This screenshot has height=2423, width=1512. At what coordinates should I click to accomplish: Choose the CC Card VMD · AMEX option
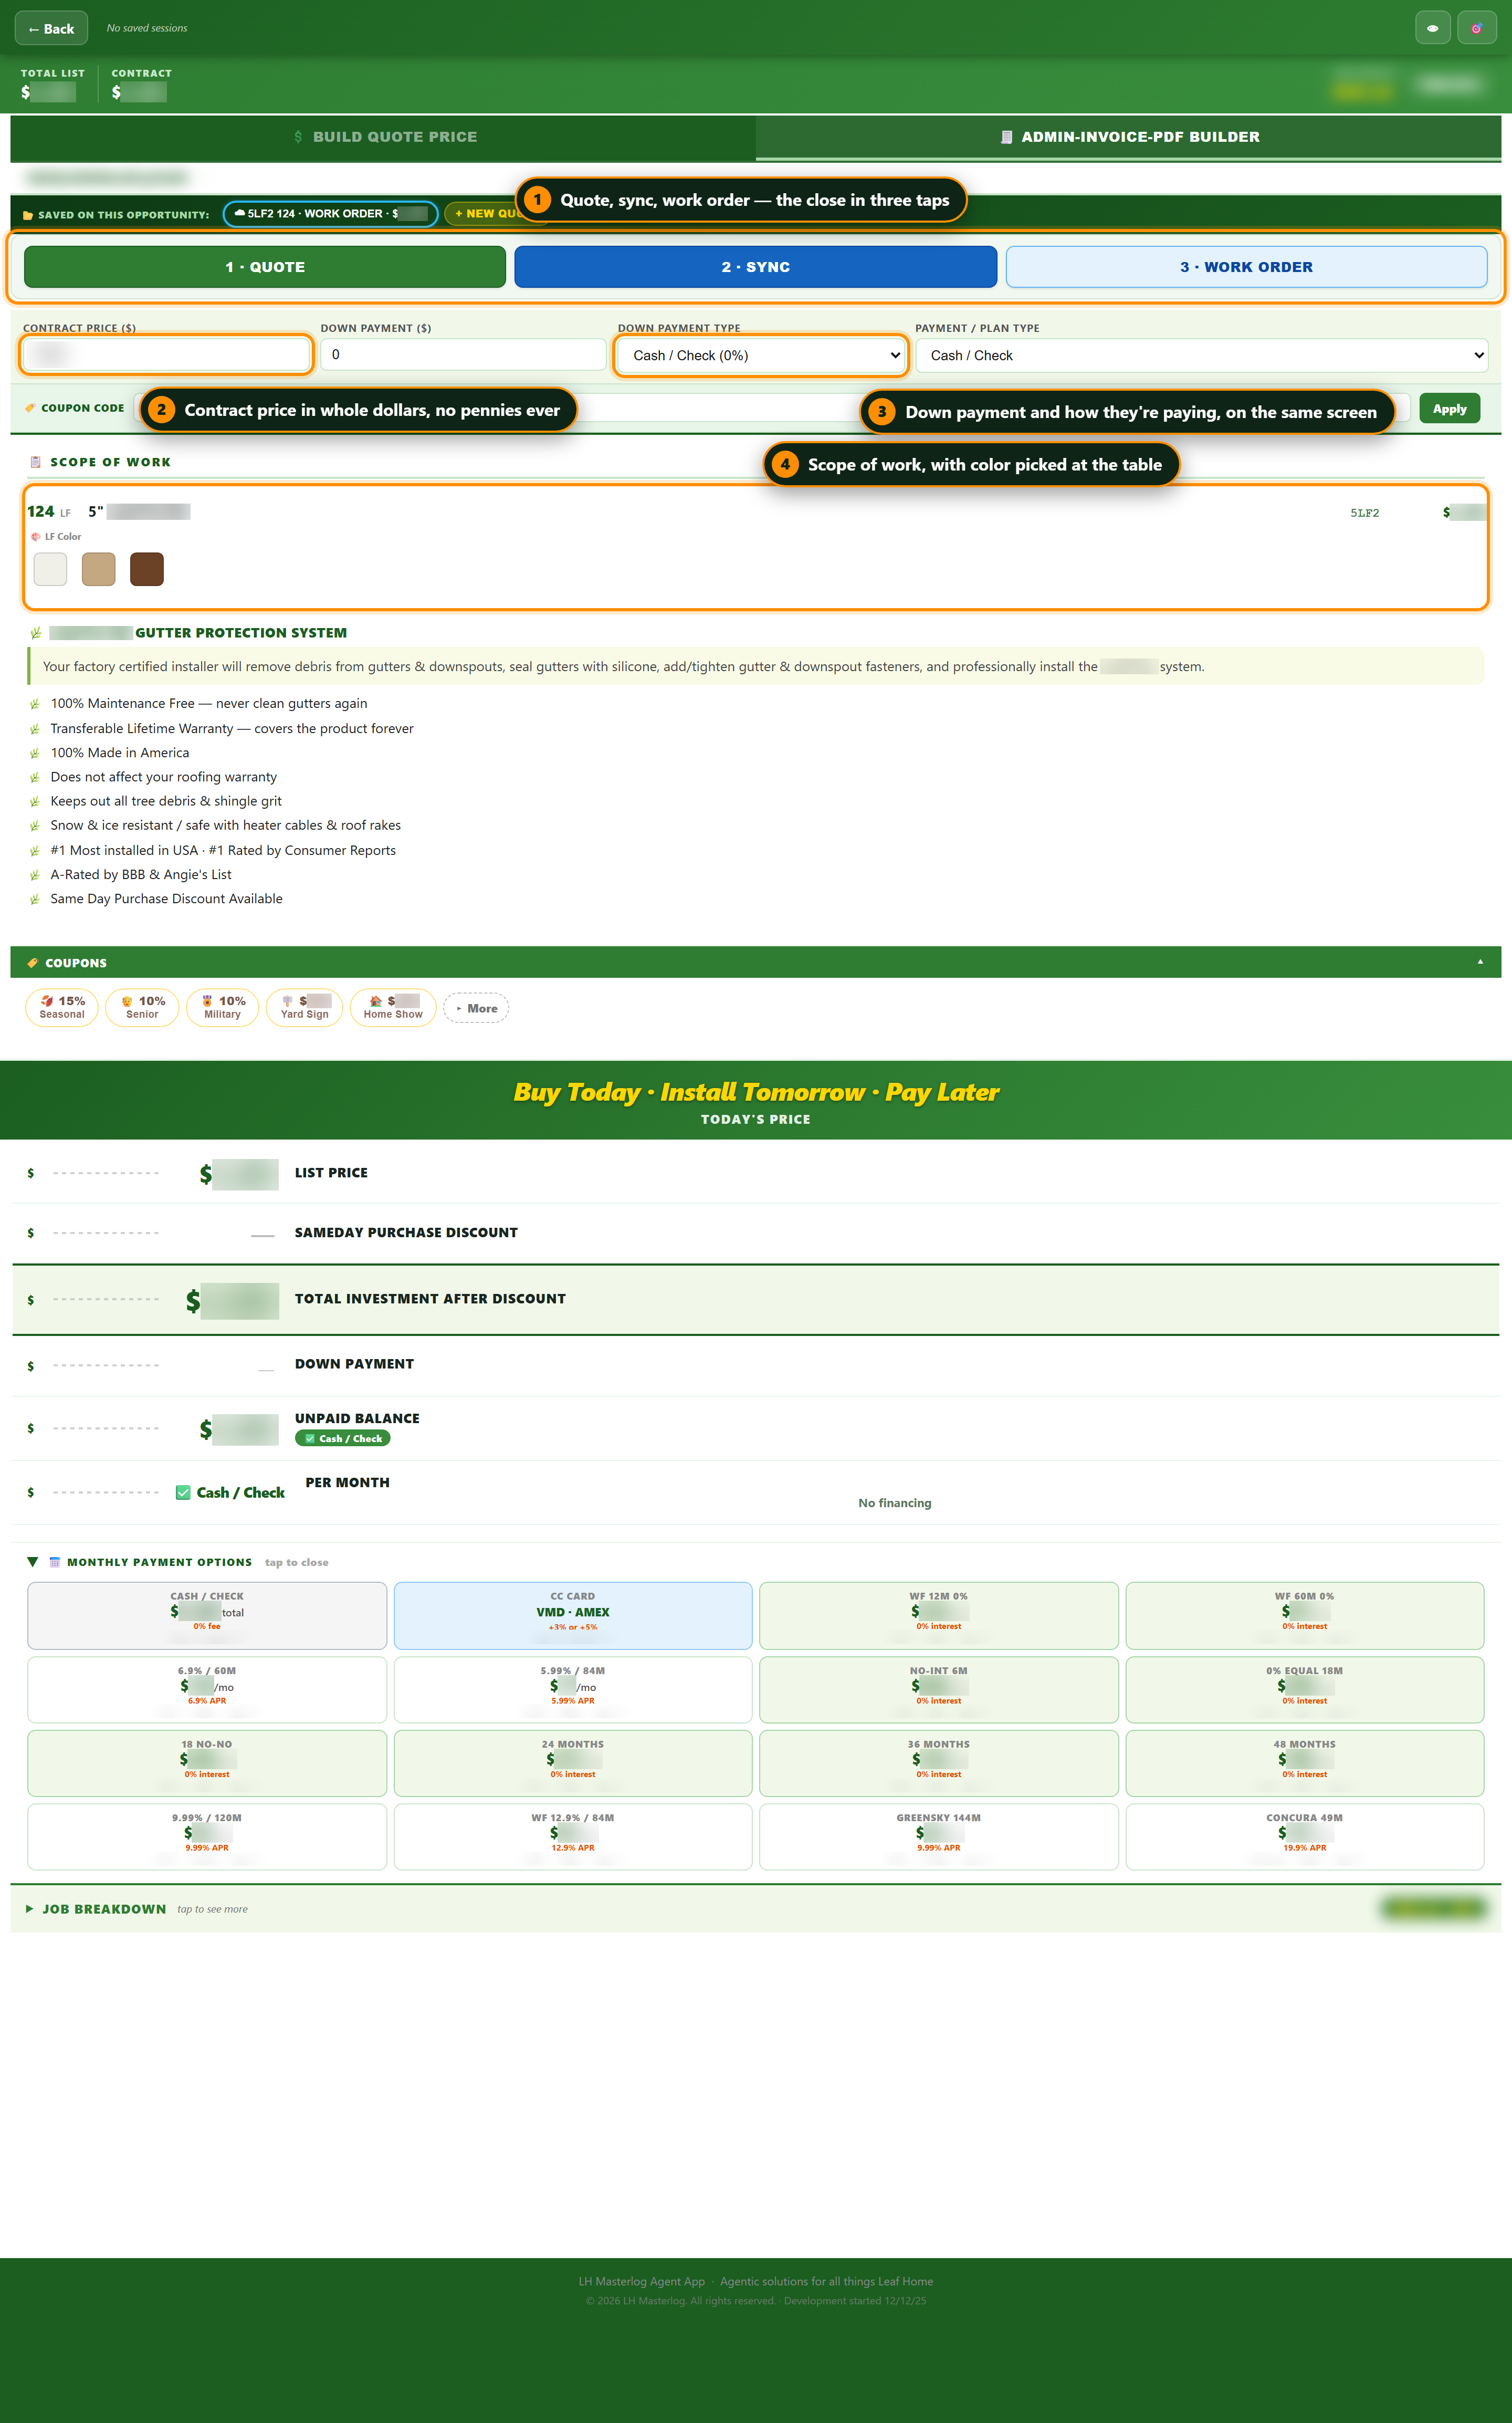tap(573, 1615)
